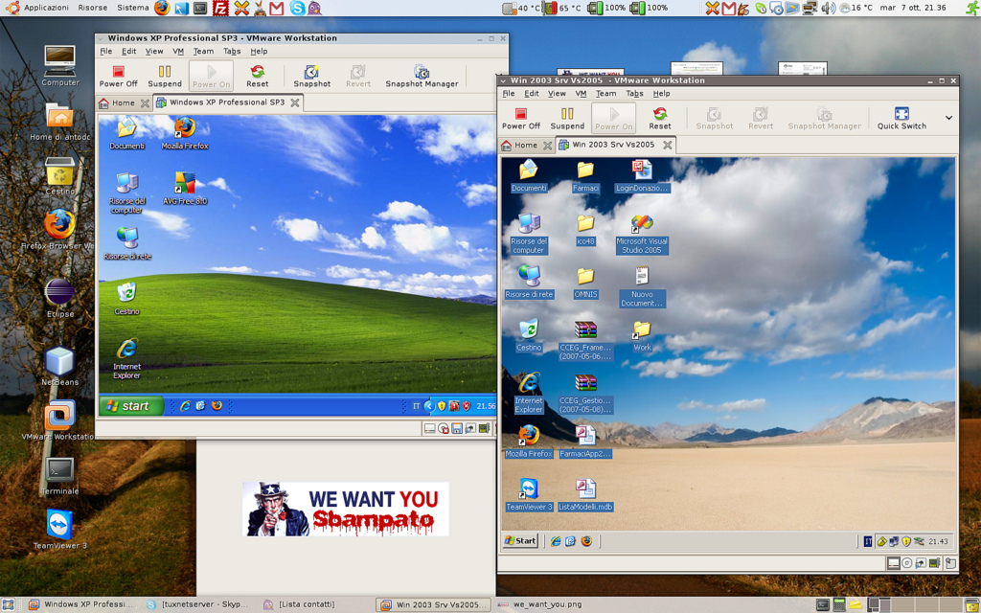
Task: Open Cestino on XP guest desktop
Action: point(127,298)
